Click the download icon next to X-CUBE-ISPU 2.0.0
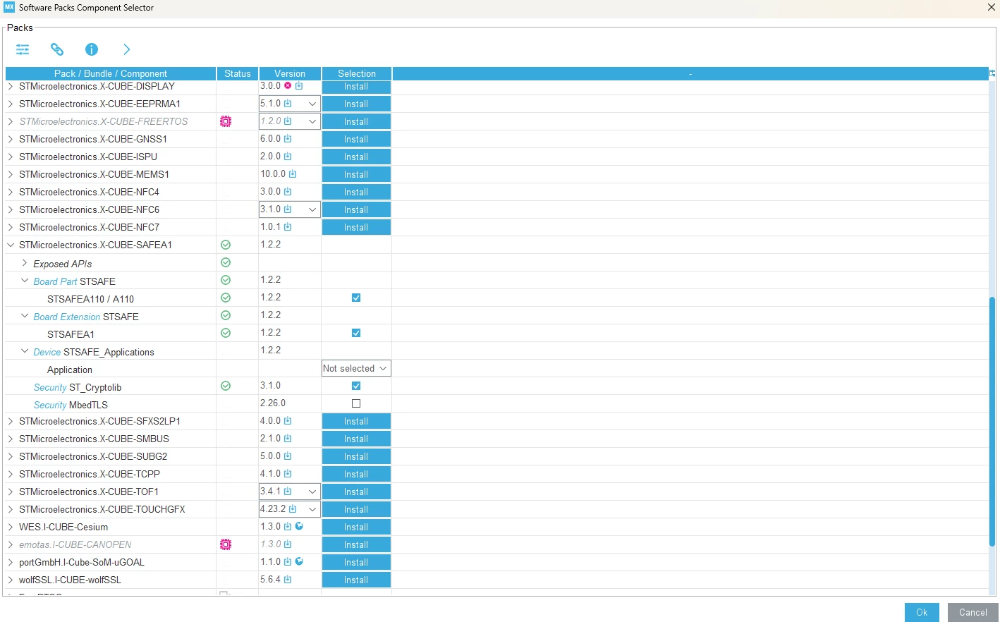 pyautogui.click(x=288, y=157)
